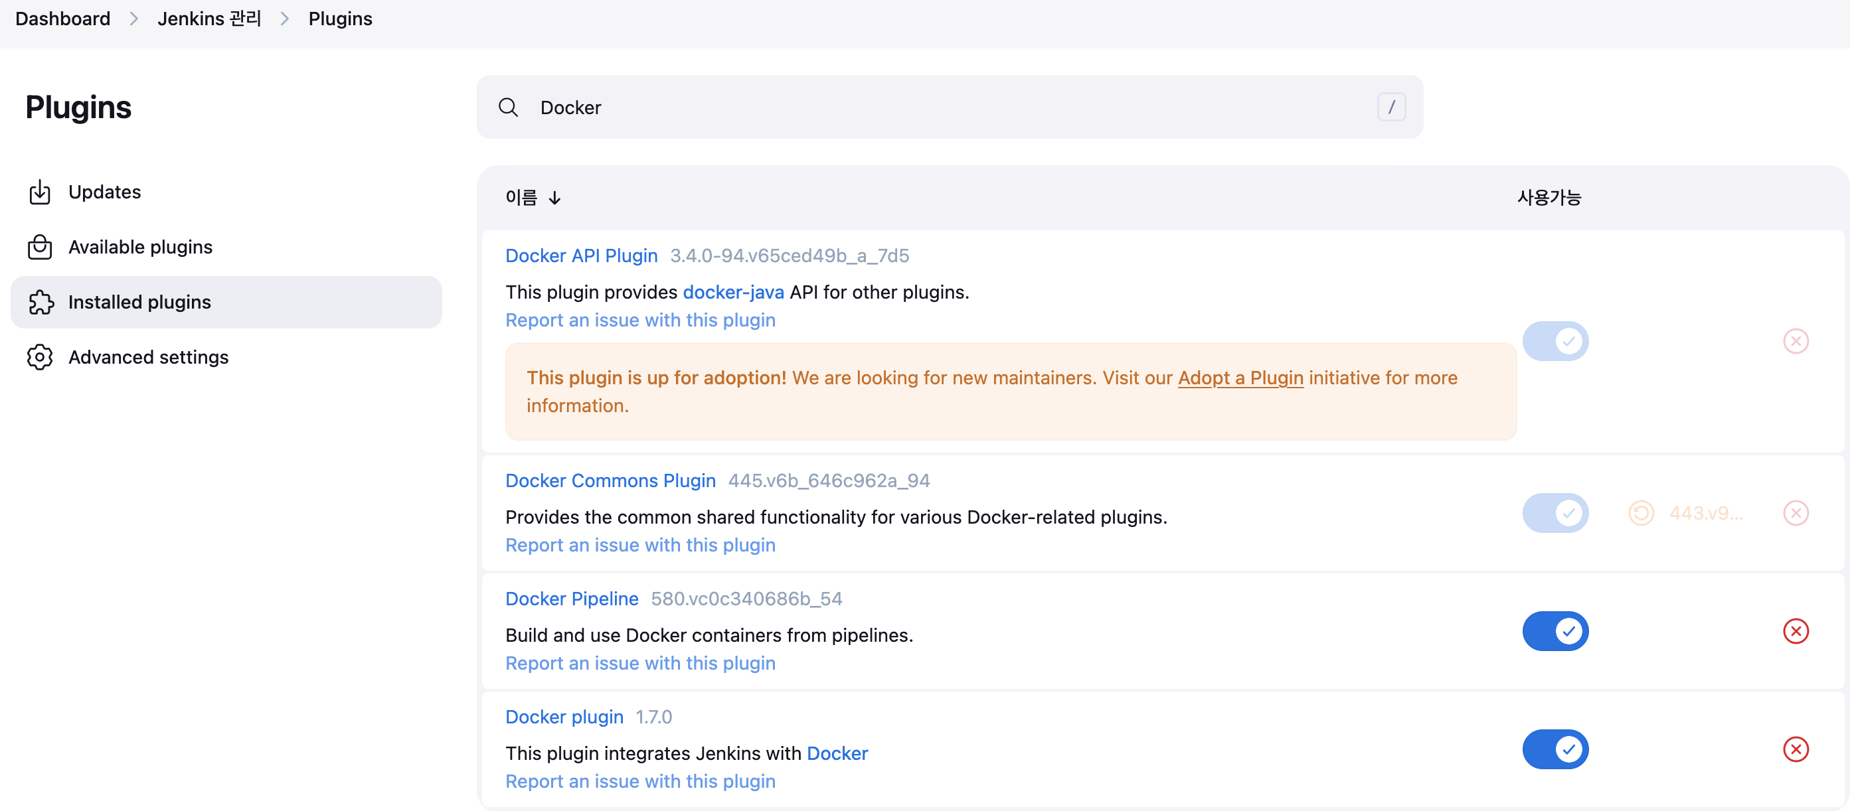Open the Available plugins section
This screenshot has width=1850, height=811.
click(x=226, y=247)
